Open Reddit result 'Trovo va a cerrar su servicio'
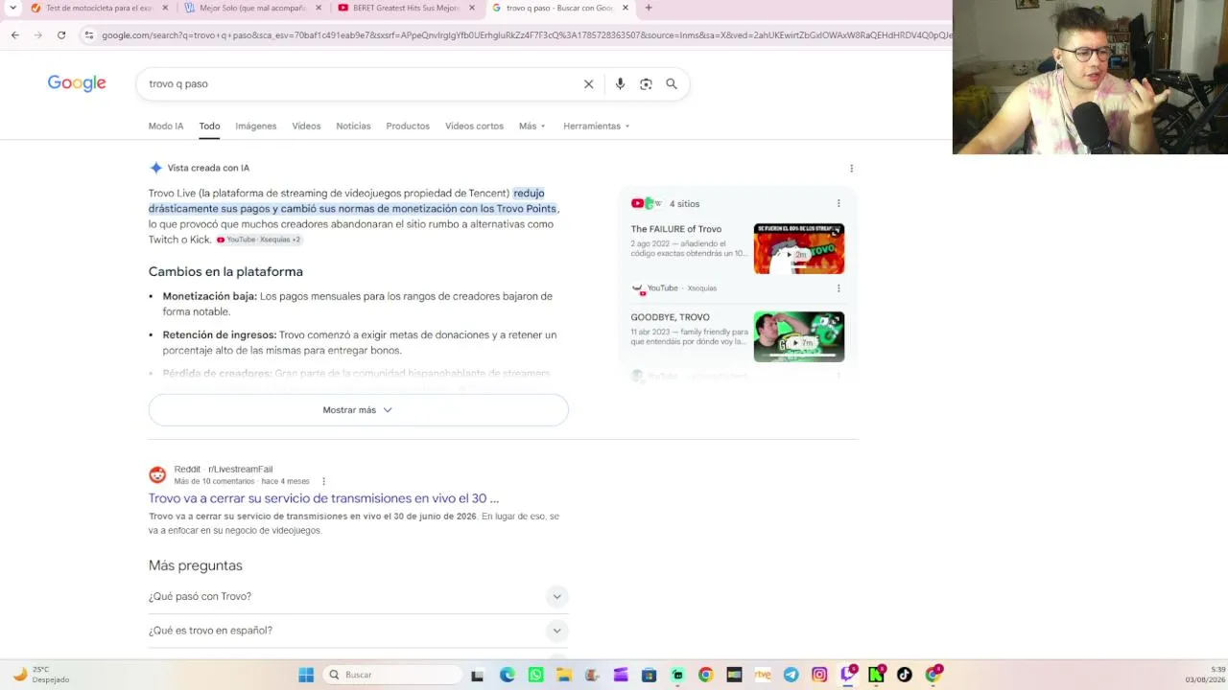This screenshot has width=1228, height=690. (323, 498)
